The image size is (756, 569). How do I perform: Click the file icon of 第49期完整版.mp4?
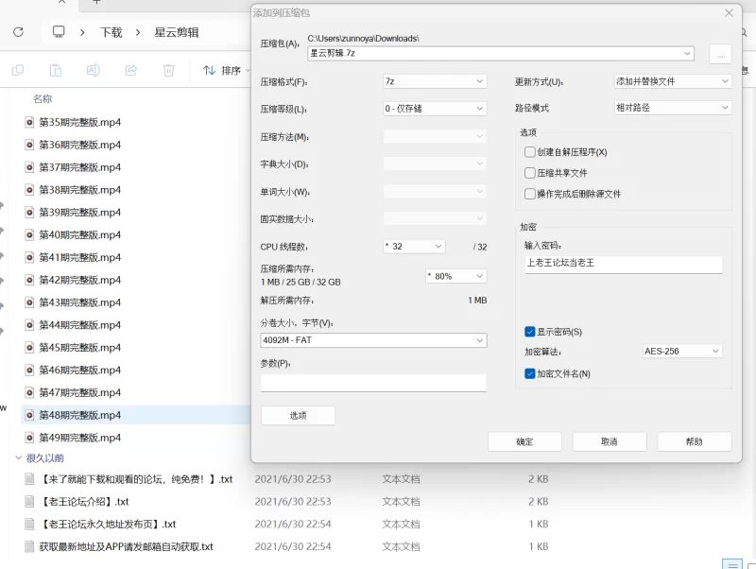coord(29,438)
